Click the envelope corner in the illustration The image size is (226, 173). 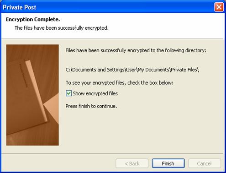(x=52, y=108)
